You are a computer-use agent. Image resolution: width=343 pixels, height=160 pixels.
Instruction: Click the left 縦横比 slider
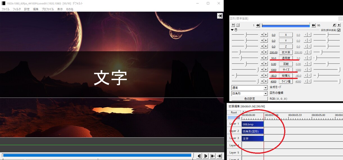(245, 76)
